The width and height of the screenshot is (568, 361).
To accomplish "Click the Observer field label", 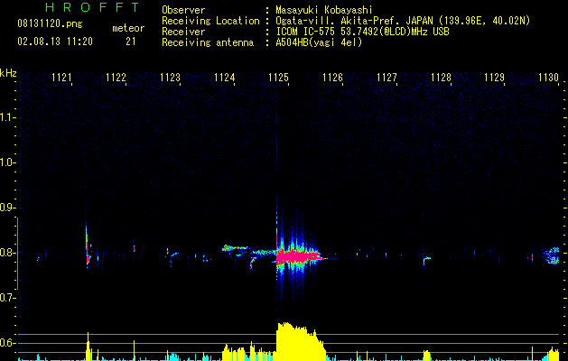I will (x=183, y=10).
